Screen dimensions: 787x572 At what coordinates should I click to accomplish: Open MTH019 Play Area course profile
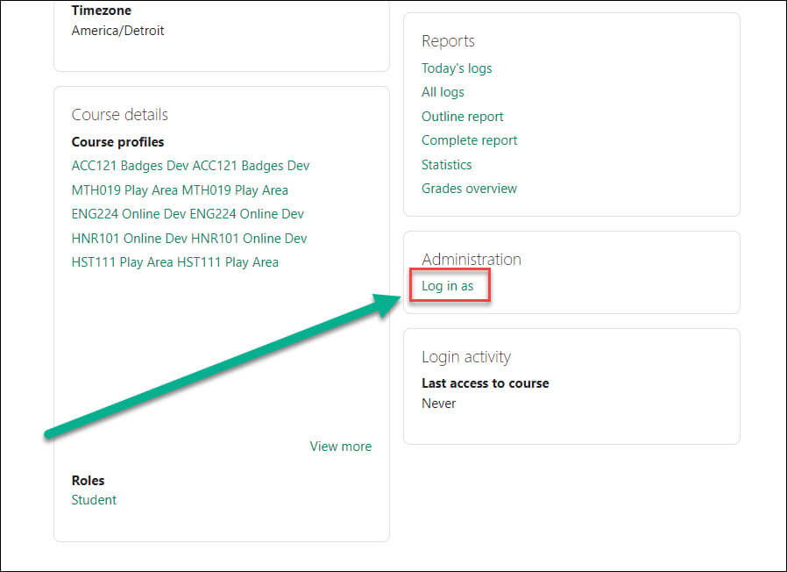pos(180,190)
